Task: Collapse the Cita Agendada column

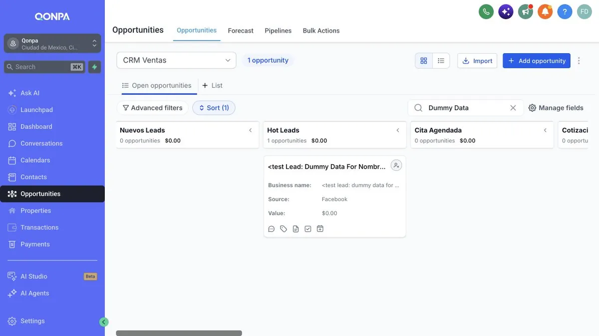Action: (x=545, y=130)
